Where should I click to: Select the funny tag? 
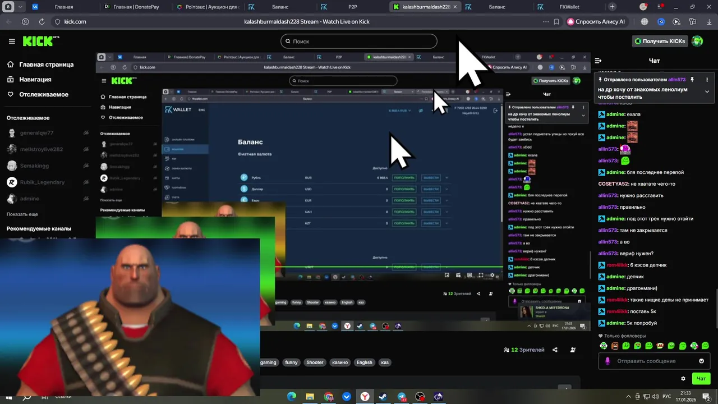291,362
